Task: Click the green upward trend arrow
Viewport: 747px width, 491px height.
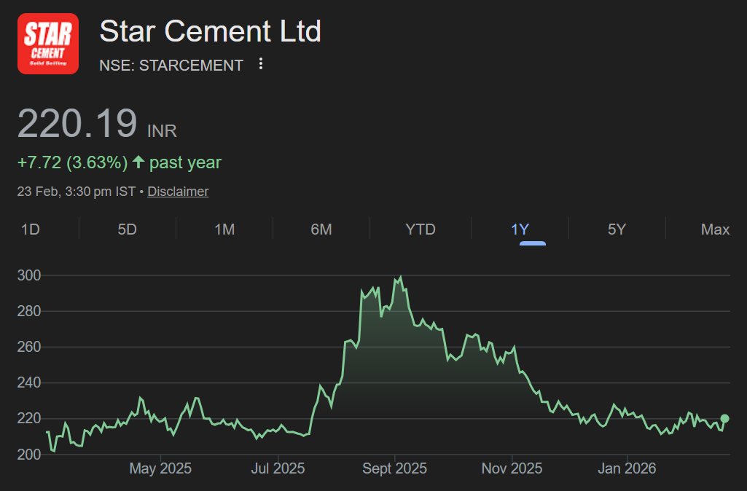Action: click(x=138, y=162)
